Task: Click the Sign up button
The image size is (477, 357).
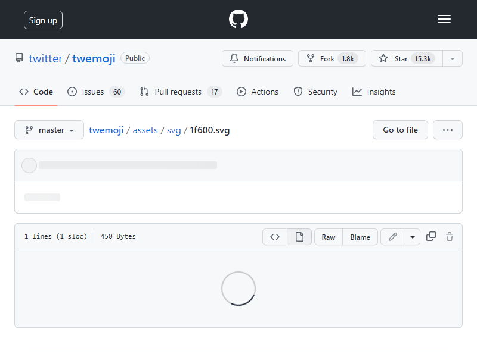Action: point(43,20)
